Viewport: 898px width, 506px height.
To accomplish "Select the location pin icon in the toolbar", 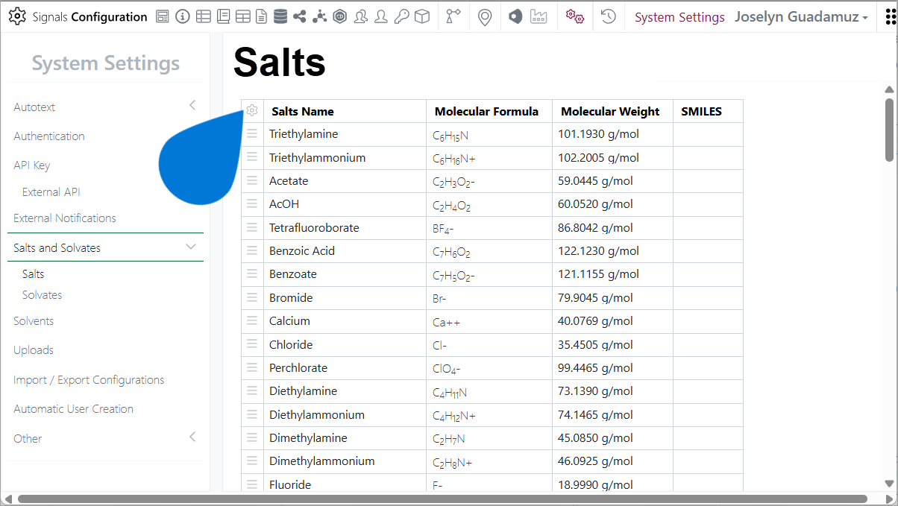I will click(485, 16).
